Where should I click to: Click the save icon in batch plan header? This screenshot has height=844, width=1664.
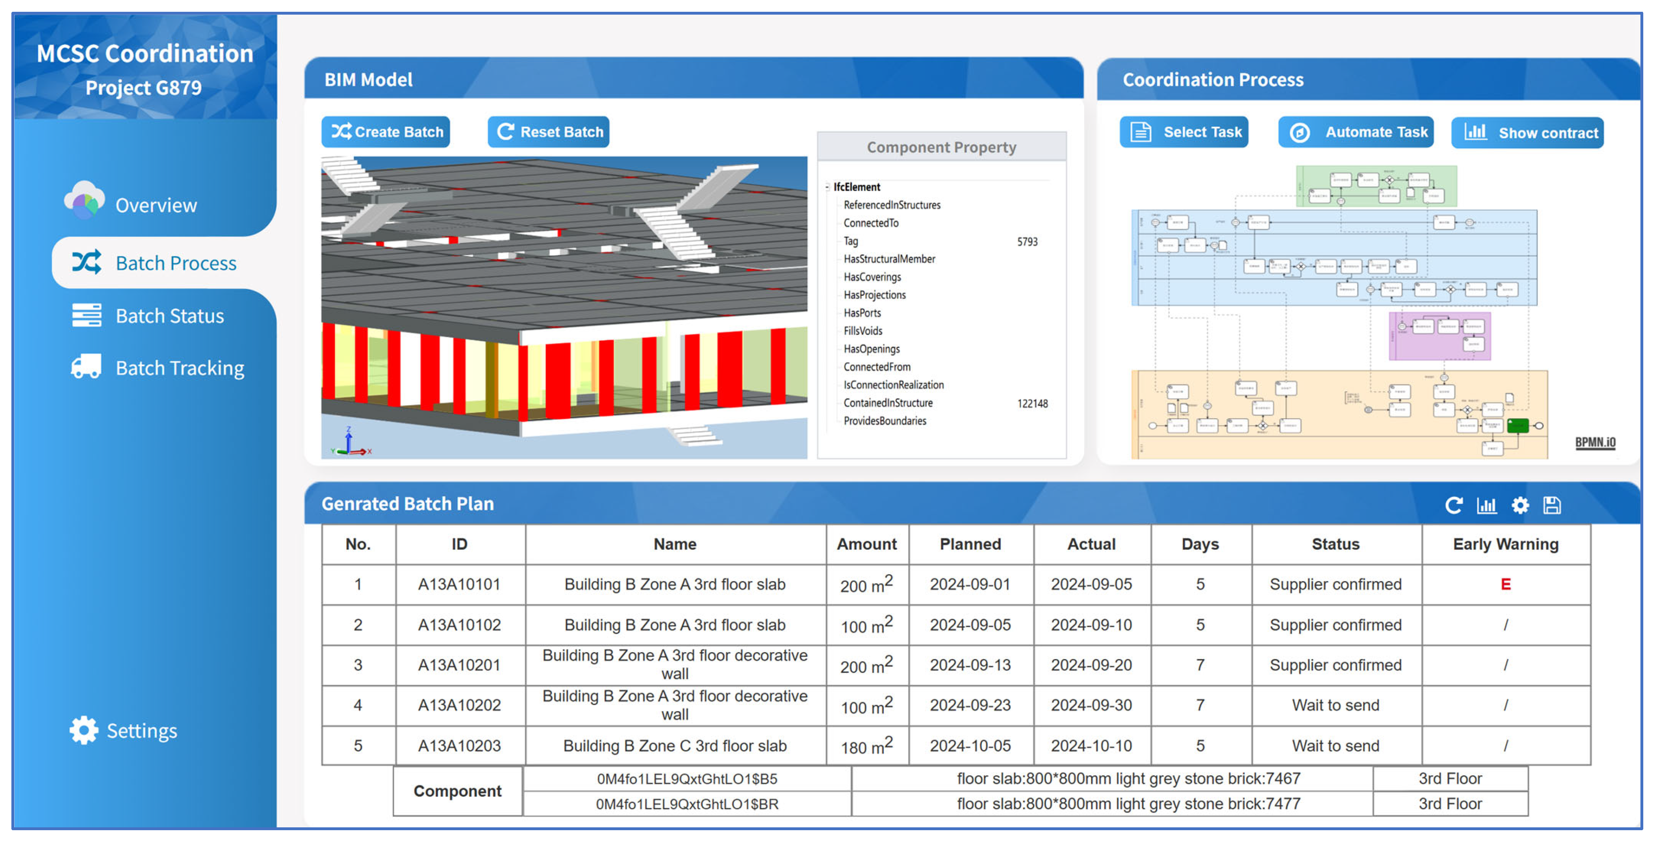1551,506
